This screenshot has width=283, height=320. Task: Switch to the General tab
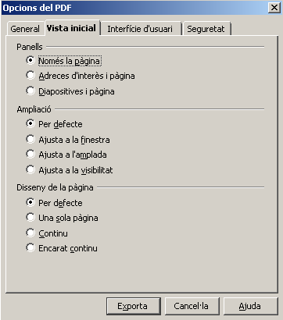(x=25, y=29)
